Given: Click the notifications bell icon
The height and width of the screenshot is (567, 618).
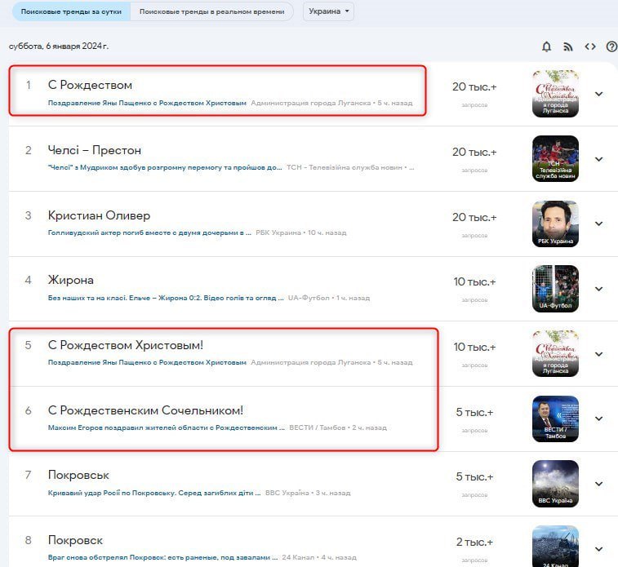Looking at the screenshot, I should (x=547, y=47).
